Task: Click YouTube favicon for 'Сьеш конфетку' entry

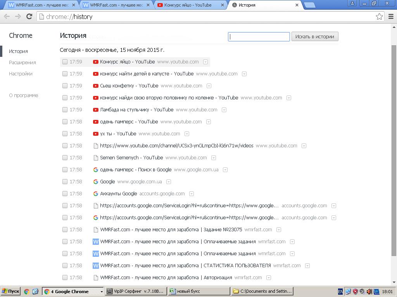Action: click(x=95, y=86)
